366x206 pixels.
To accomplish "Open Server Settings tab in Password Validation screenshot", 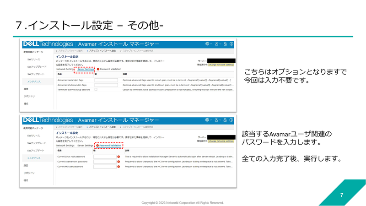I will pos(85,146).
